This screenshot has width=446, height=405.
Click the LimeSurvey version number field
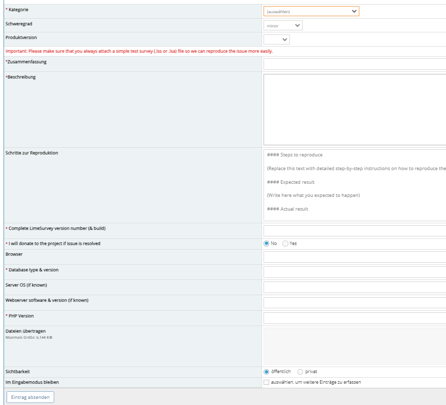click(354, 231)
